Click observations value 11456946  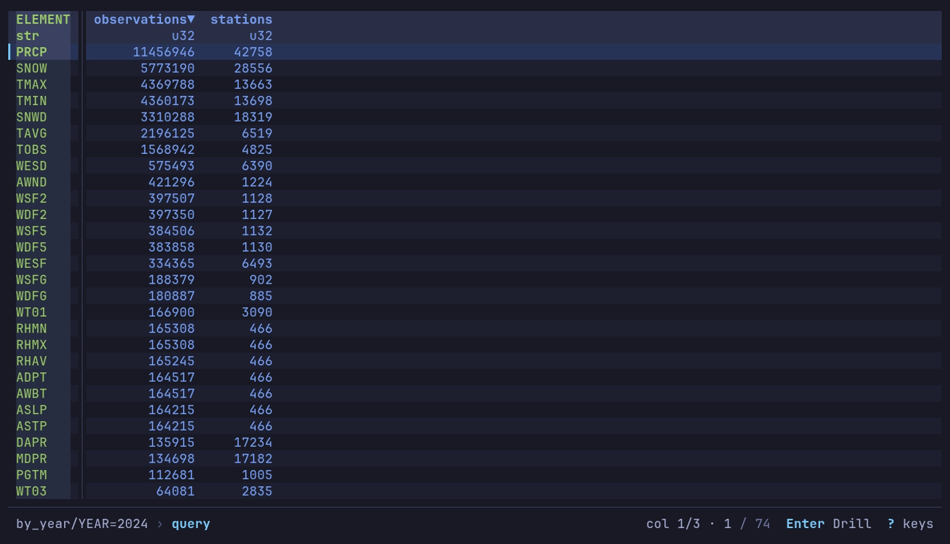tap(164, 52)
